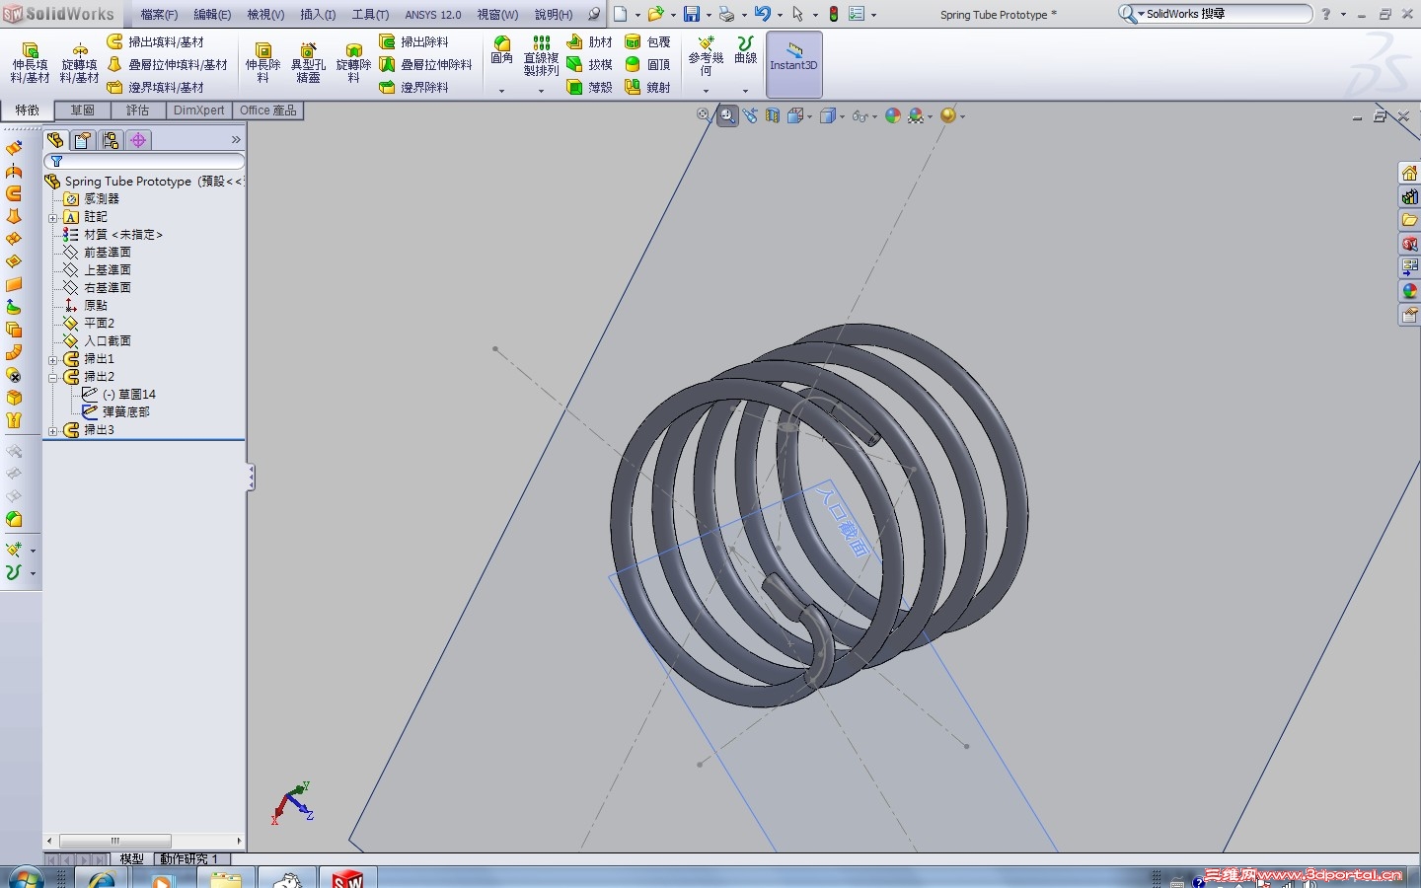The image size is (1421, 888).
Task: Expand the feature tree panel chevron
Action: [236, 140]
